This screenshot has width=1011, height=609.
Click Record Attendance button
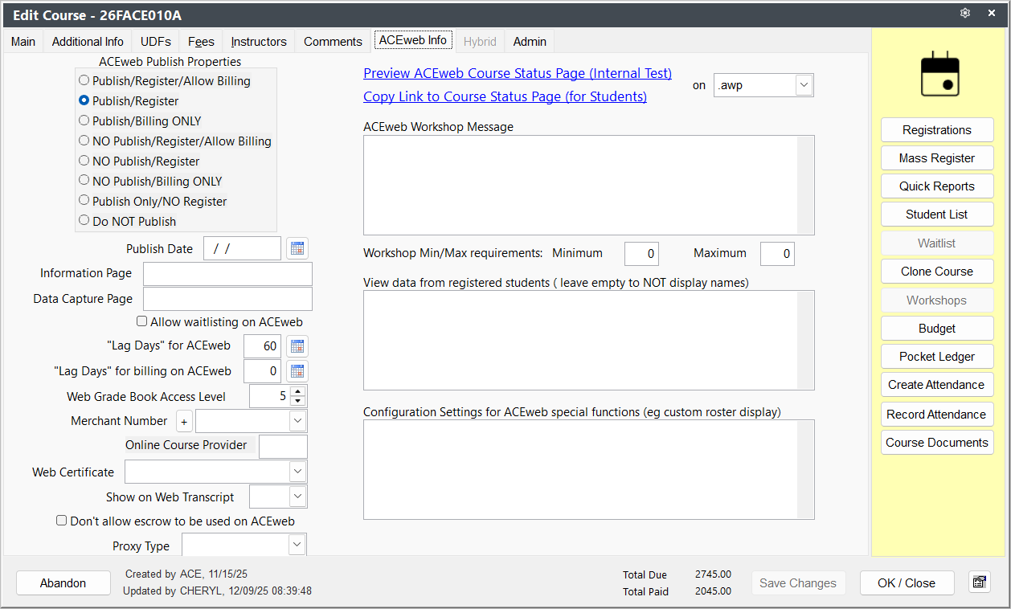(x=937, y=414)
